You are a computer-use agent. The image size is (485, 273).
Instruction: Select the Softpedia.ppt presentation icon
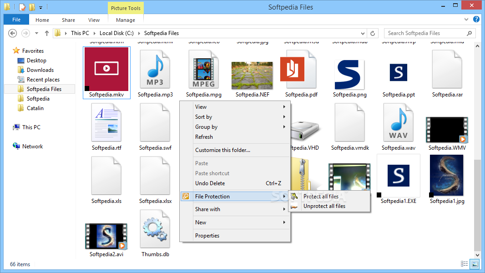click(399, 72)
